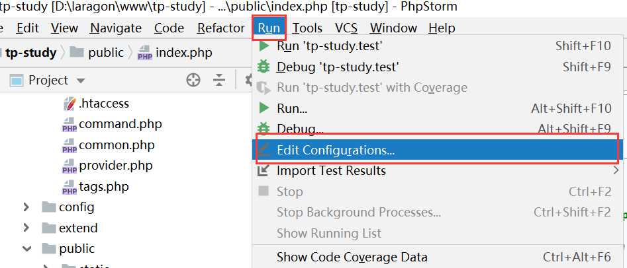Open the Project view dropdown
627x268 pixels.
(81, 81)
